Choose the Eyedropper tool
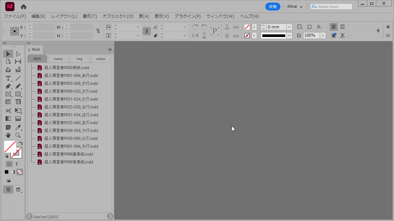The width and height of the screenshot is (394, 221). point(18,127)
